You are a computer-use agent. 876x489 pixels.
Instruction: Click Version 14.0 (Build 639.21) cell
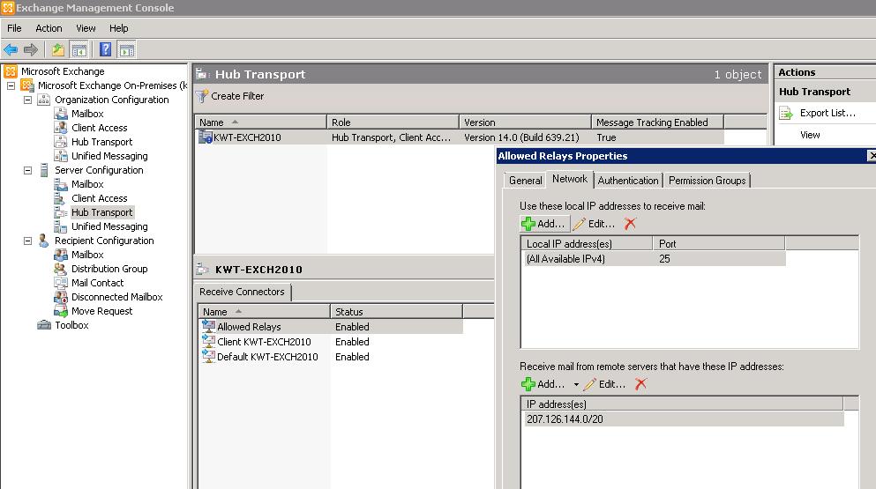click(x=521, y=137)
